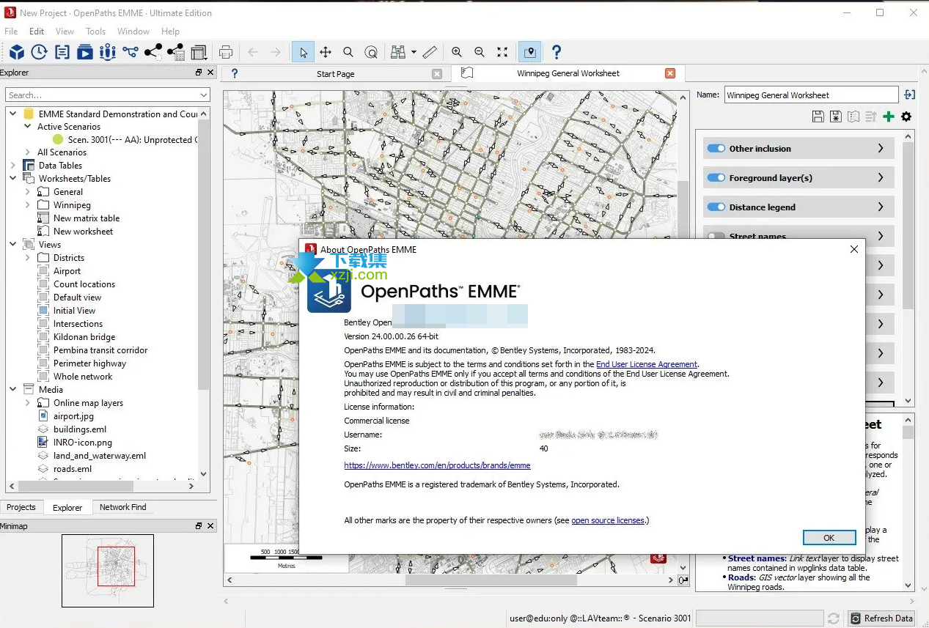The image size is (929, 628).
Task: Click the blue question mark help icon
Action: point(557,52)
